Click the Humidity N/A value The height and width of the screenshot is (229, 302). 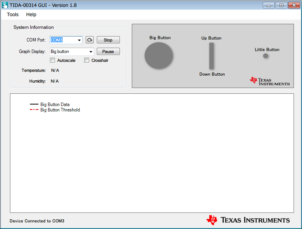[x=55, y=81]
